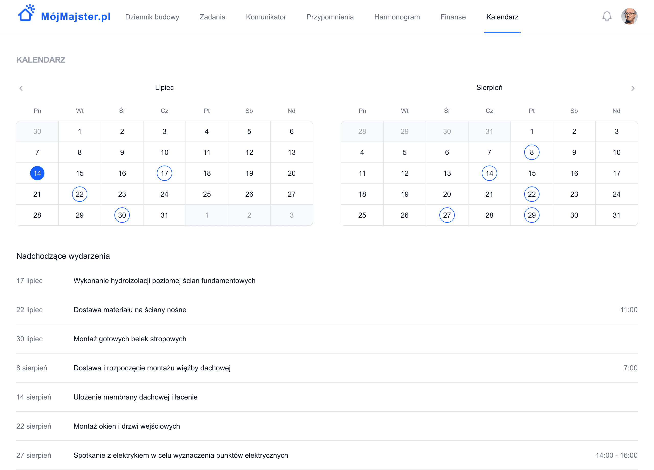The width and height of the screenshot is (654, 470).
Task: Open event Dostawa materiału na ściany nośne
Action: click(130, 310)
